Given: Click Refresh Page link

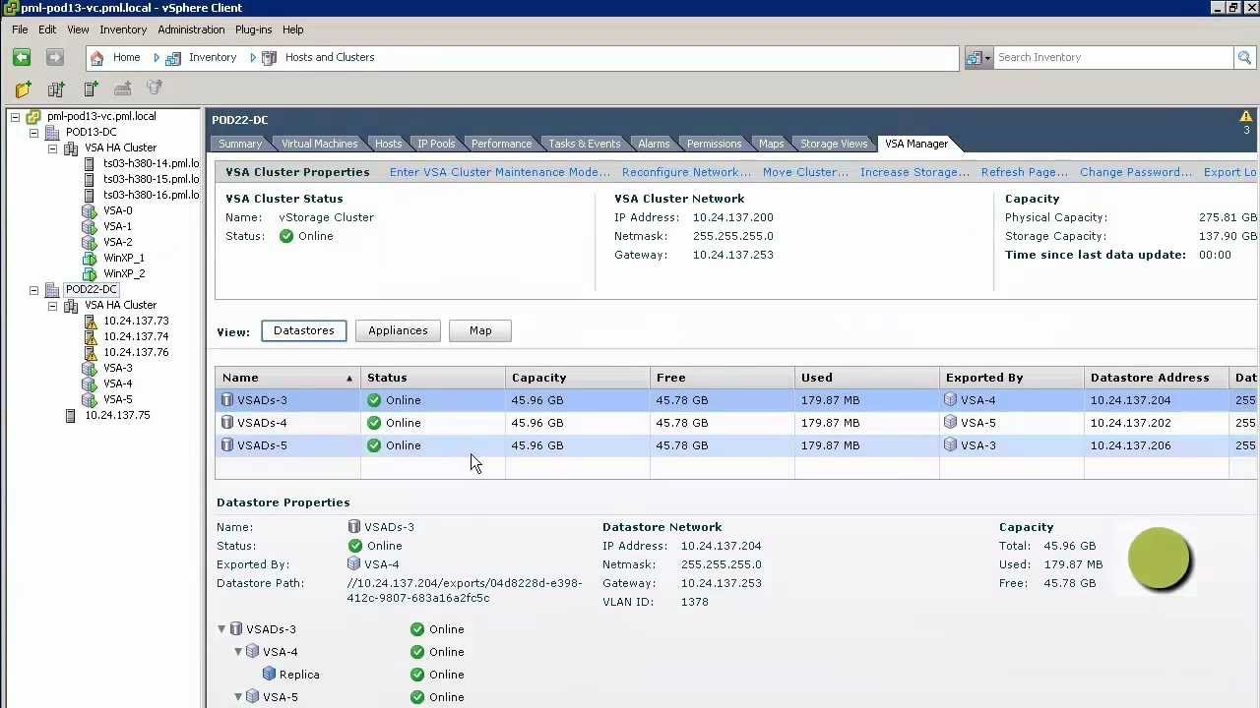Looking at the screenshot, I should pyautogui.click(x=1025, y=172).
